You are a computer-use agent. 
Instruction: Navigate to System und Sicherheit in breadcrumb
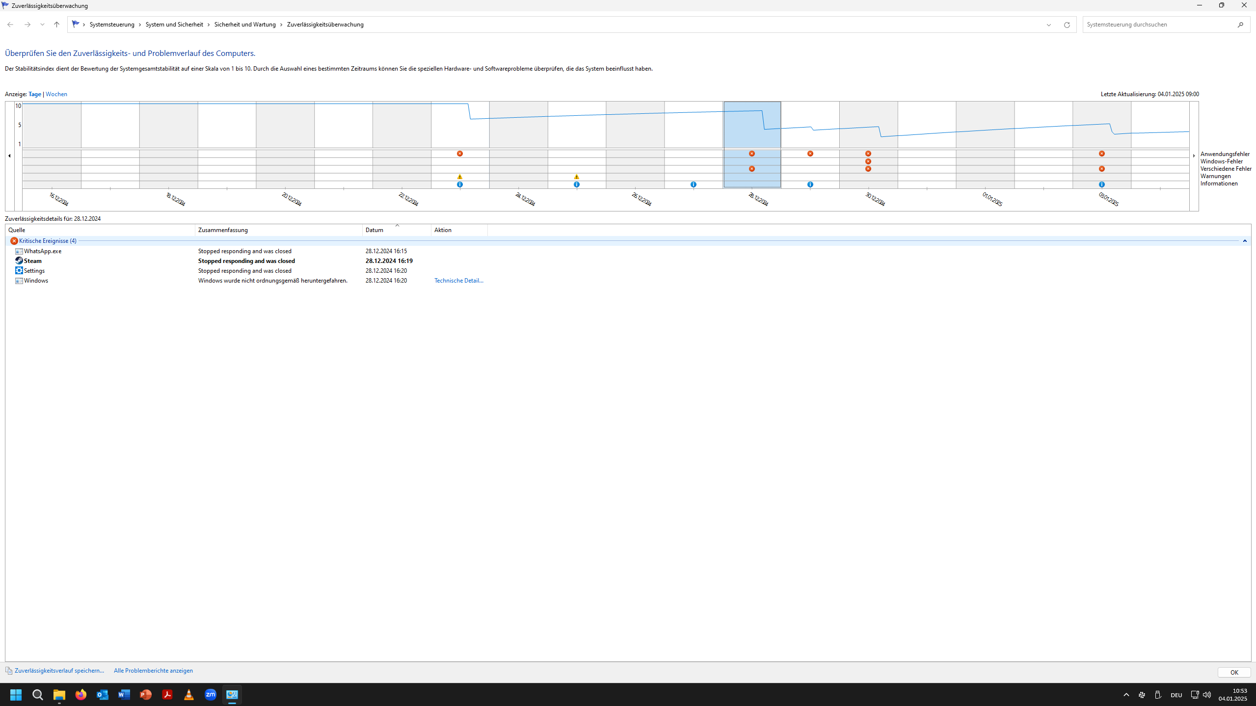tap(175, 24)
